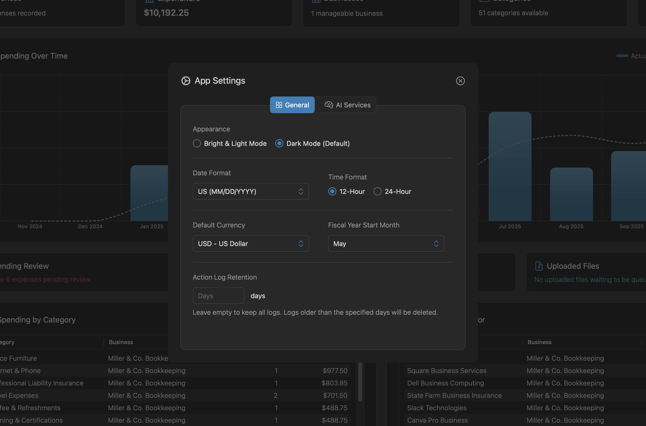This screenshot has width=646, height=426.
Task: Close the App Settings dialog
Action: click(460, 81)
